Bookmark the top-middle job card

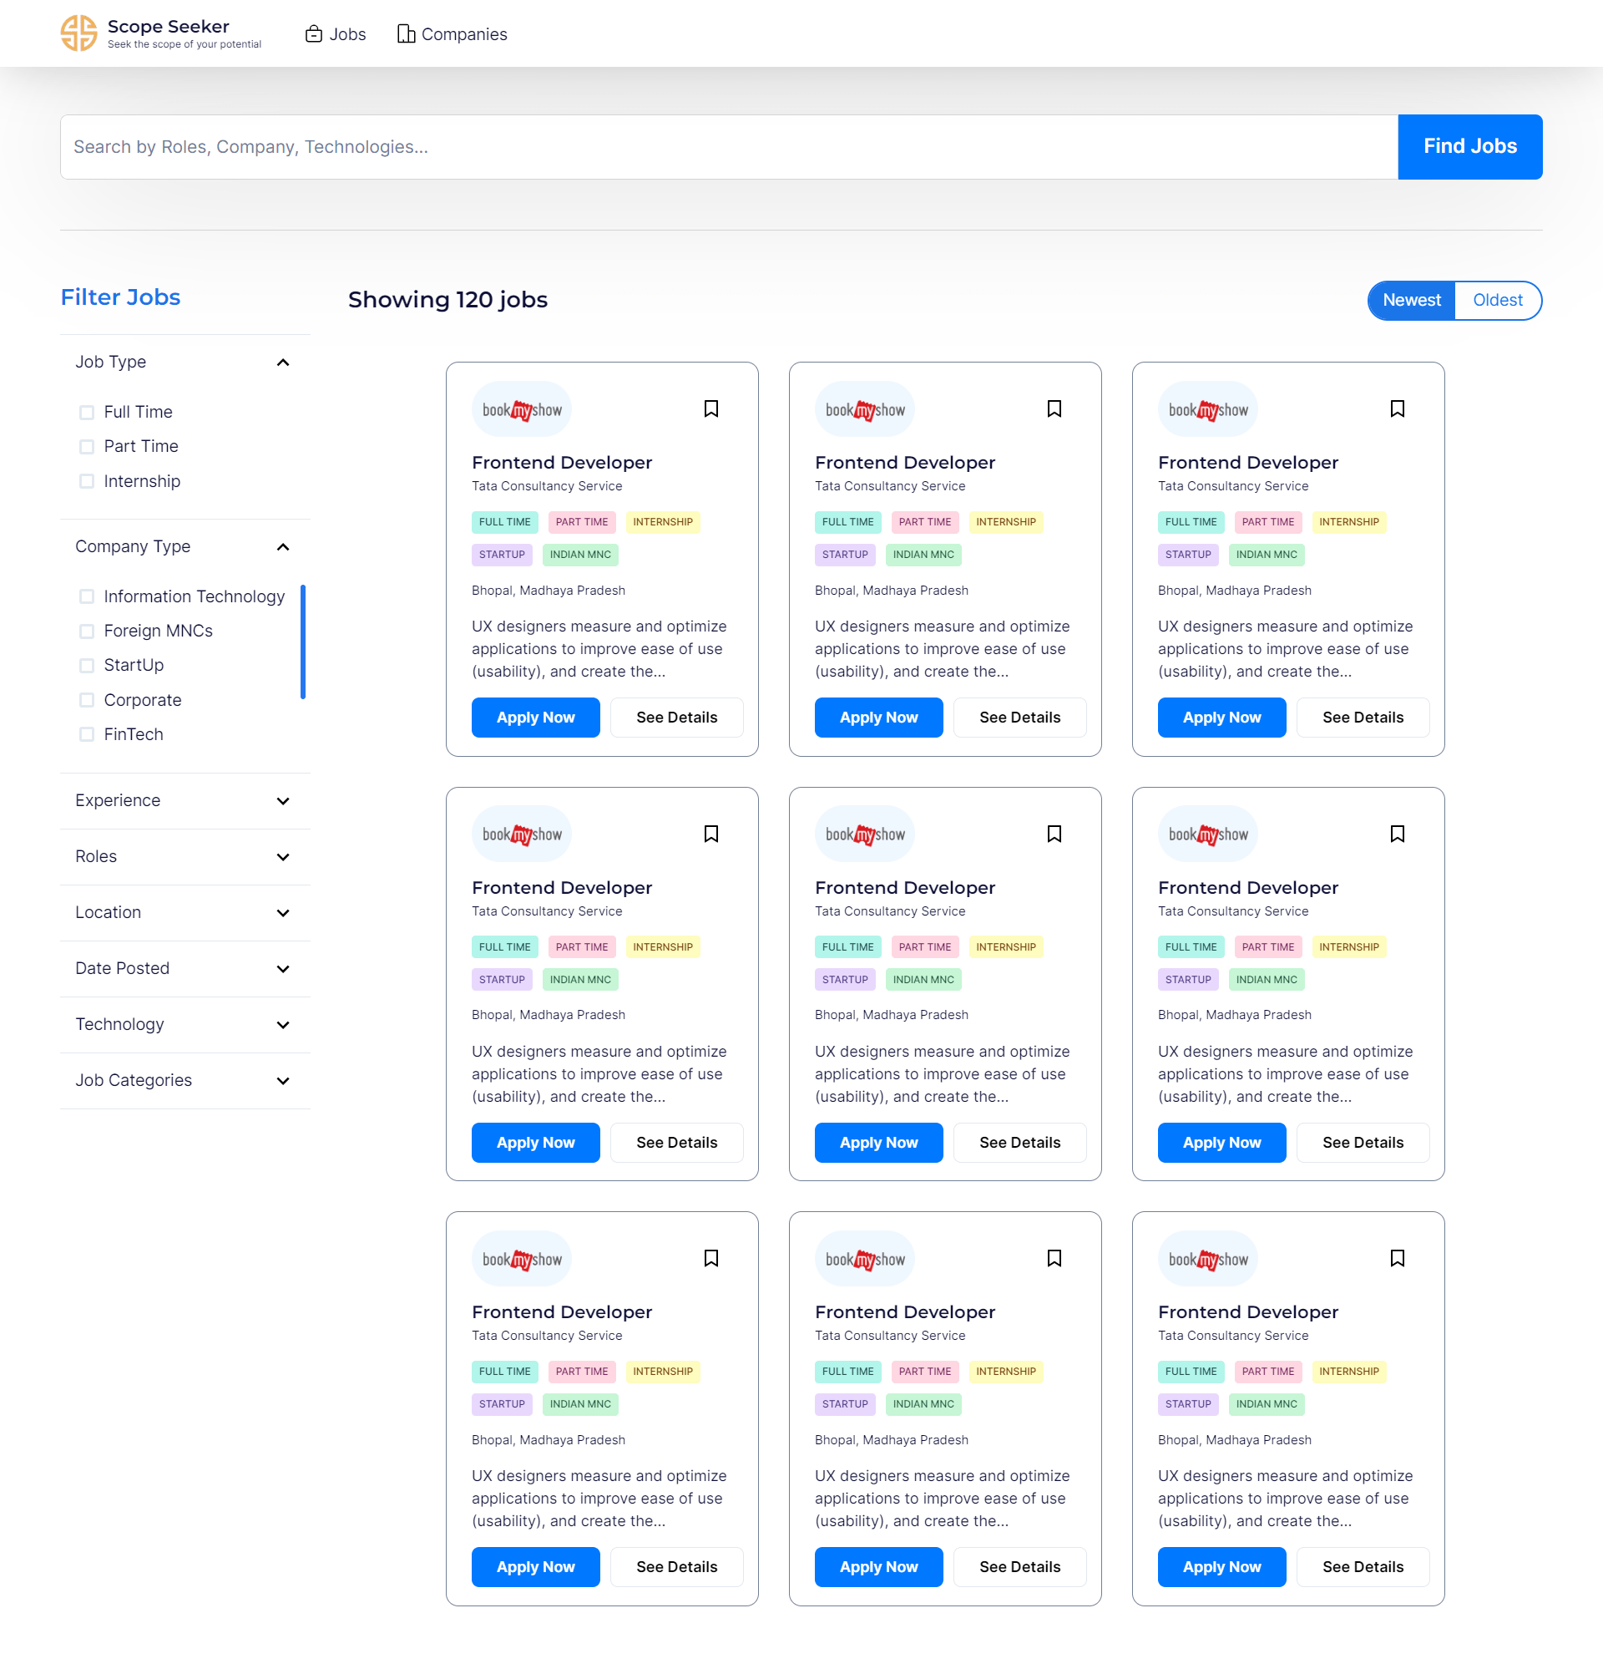coord(1054,409)
